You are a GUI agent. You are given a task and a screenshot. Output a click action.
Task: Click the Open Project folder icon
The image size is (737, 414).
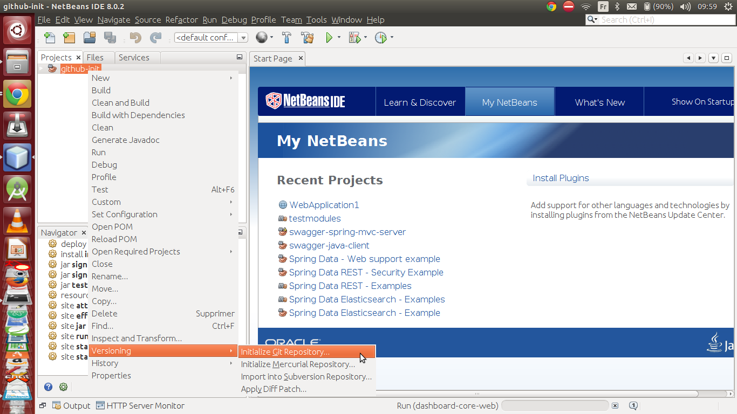point(90,38)
